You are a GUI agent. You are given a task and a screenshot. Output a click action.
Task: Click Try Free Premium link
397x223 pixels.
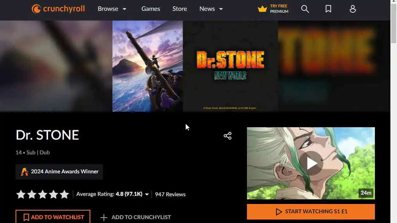[279, 9]
